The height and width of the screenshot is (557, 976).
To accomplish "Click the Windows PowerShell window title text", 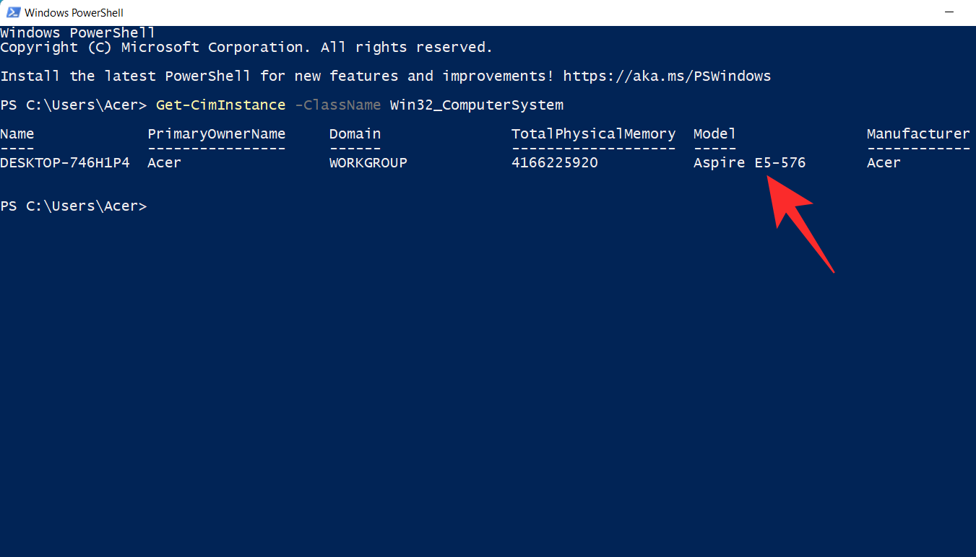I will click(74, 13).
